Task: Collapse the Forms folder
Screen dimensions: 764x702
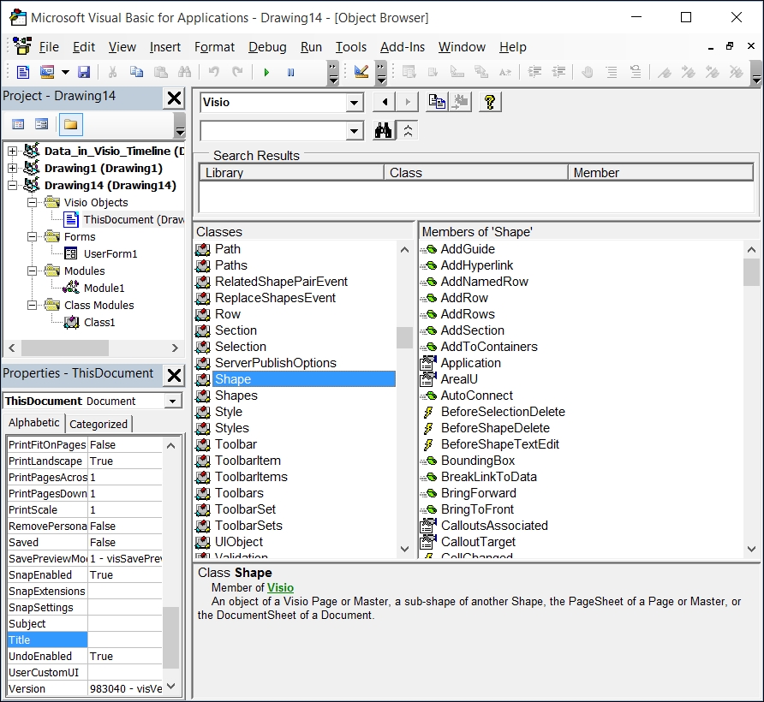Action: coord(32,237)
